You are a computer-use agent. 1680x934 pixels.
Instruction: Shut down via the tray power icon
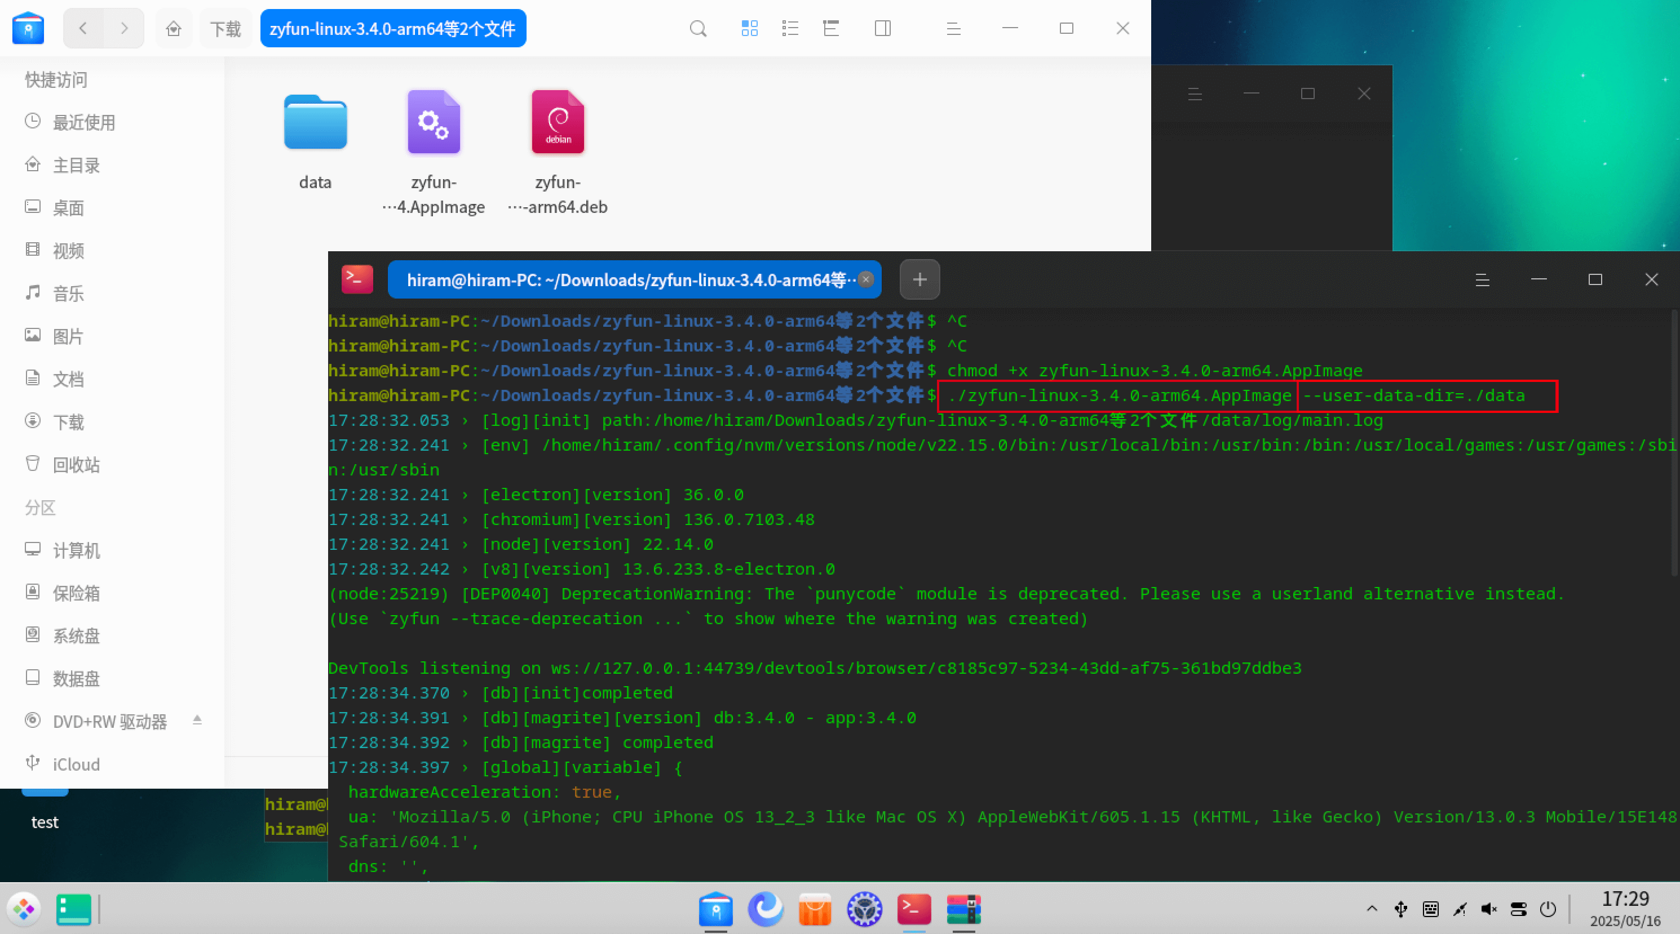click(1548, 909)
